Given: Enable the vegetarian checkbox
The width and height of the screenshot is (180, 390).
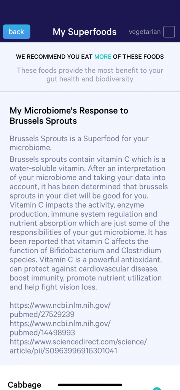Looking at the screenshot, I should 169,32.
